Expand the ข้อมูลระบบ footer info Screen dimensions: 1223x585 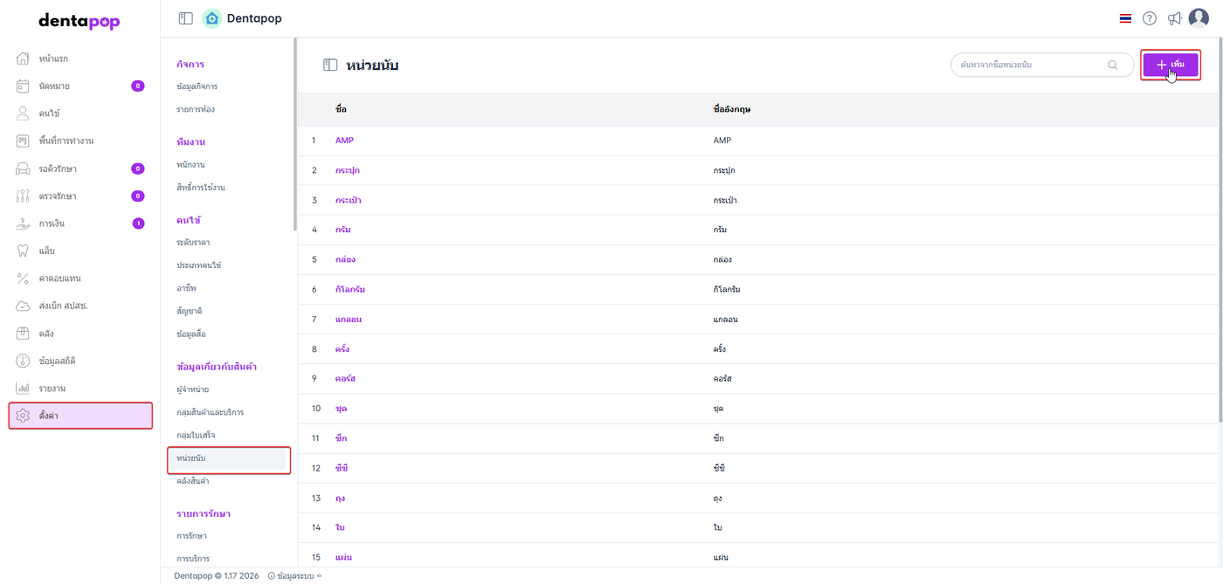point(295,575)
